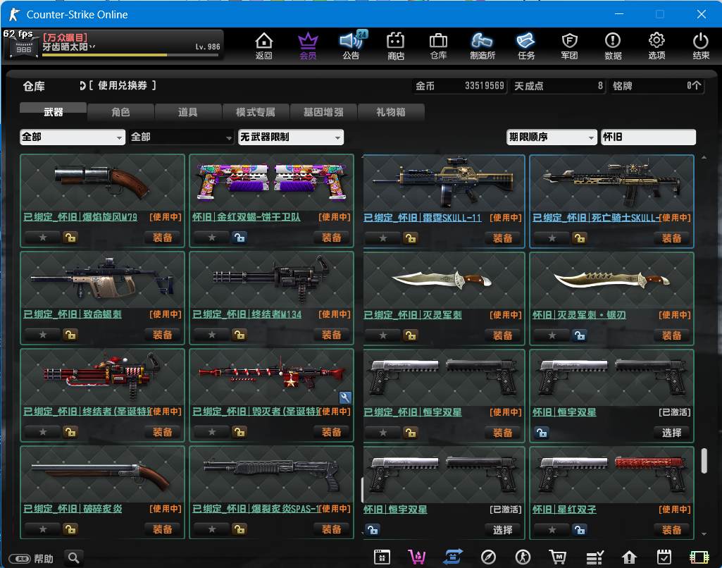Open the 已绑定_怀旧|致命蝎刺 item link

tap(73, 314)
